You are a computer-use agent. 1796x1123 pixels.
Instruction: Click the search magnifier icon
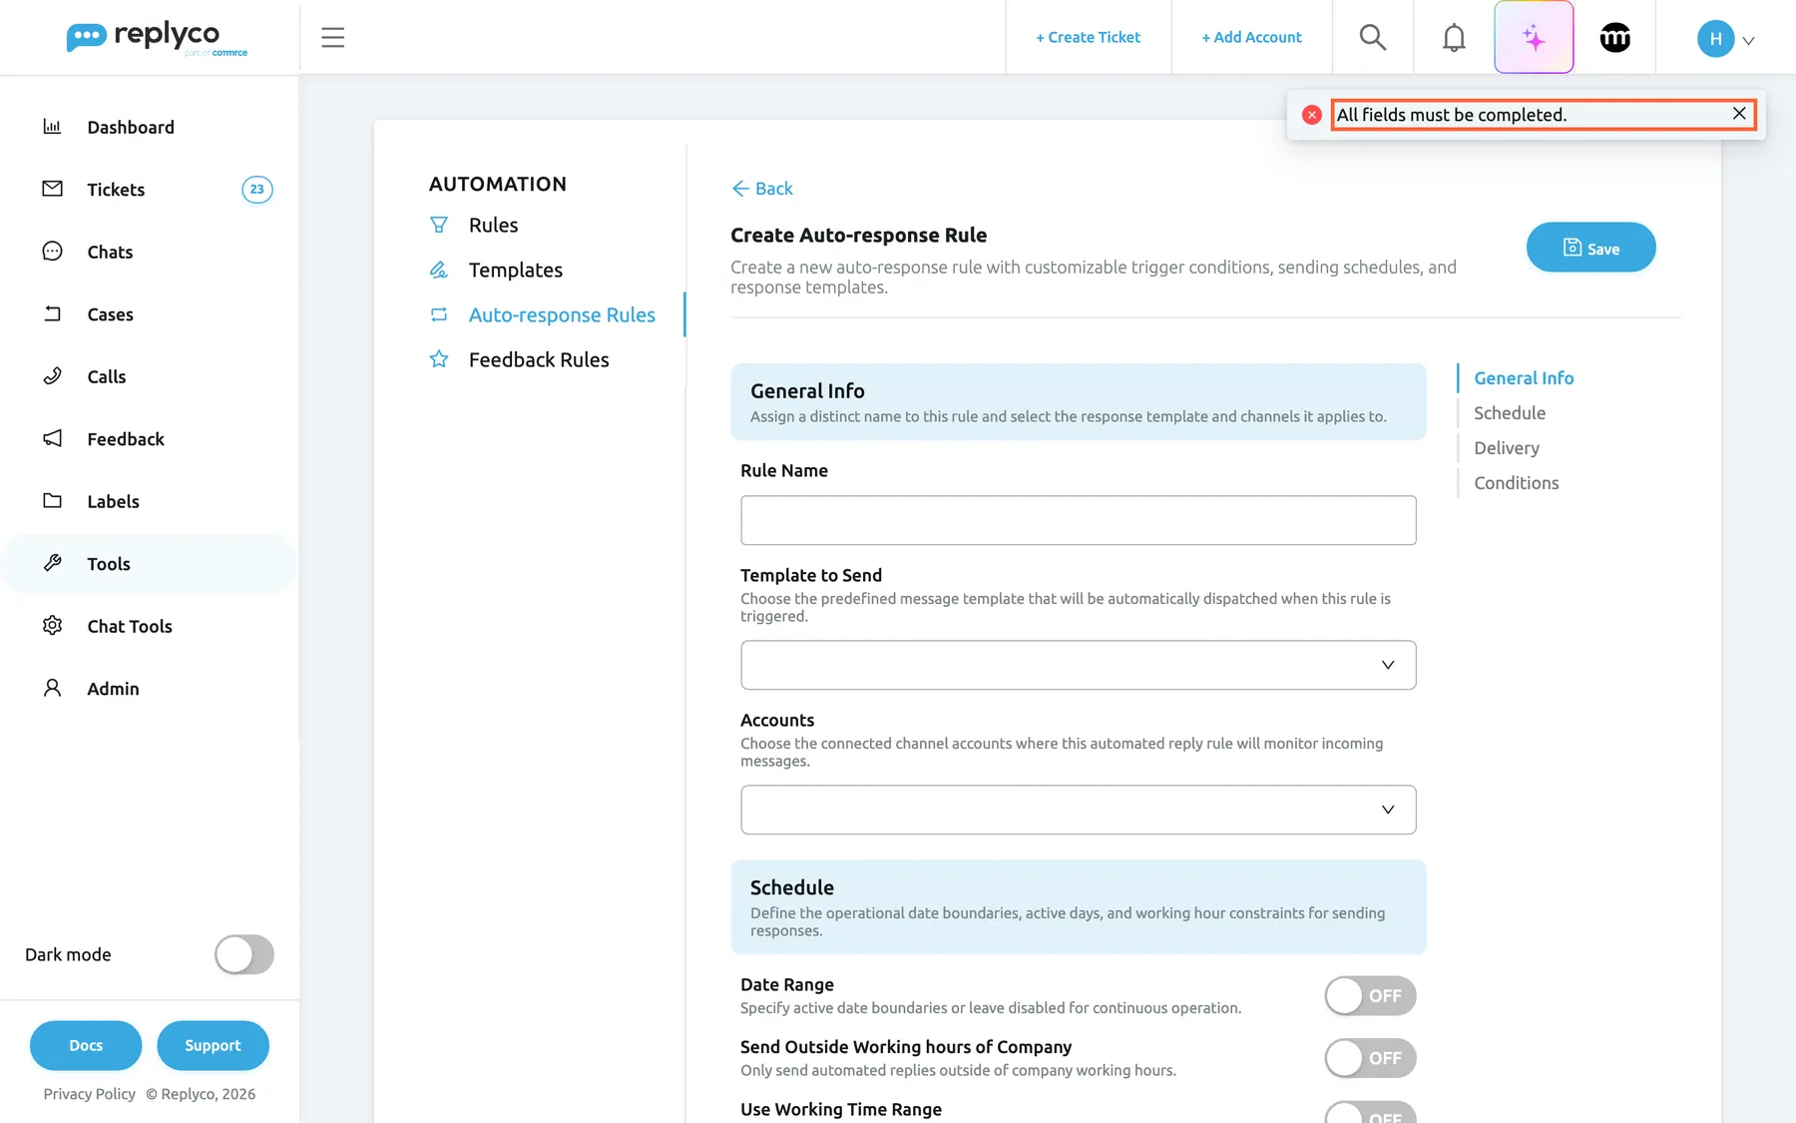coord(1373,38)
